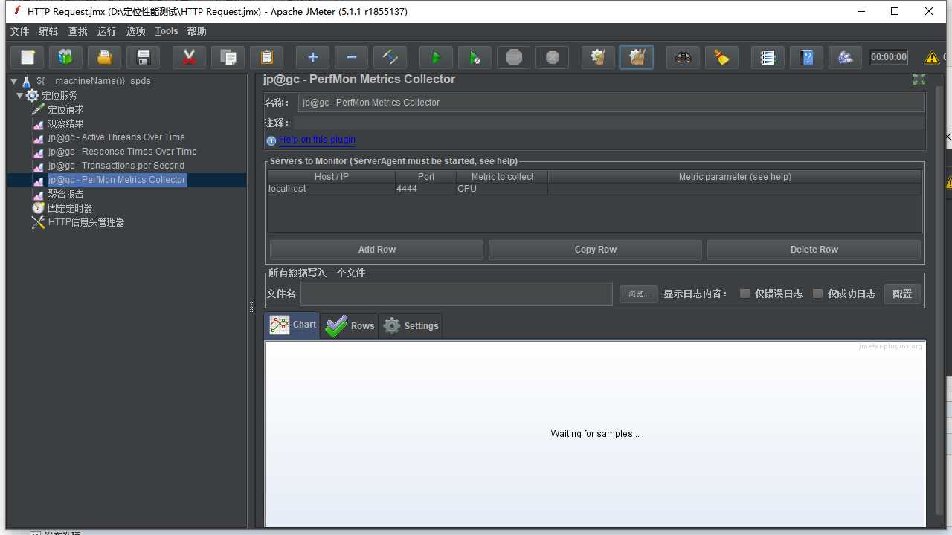Click the 文件名 filename input field
Image resolution: width=952 pixels, height=535 pixels.
[x=456, y=294]
